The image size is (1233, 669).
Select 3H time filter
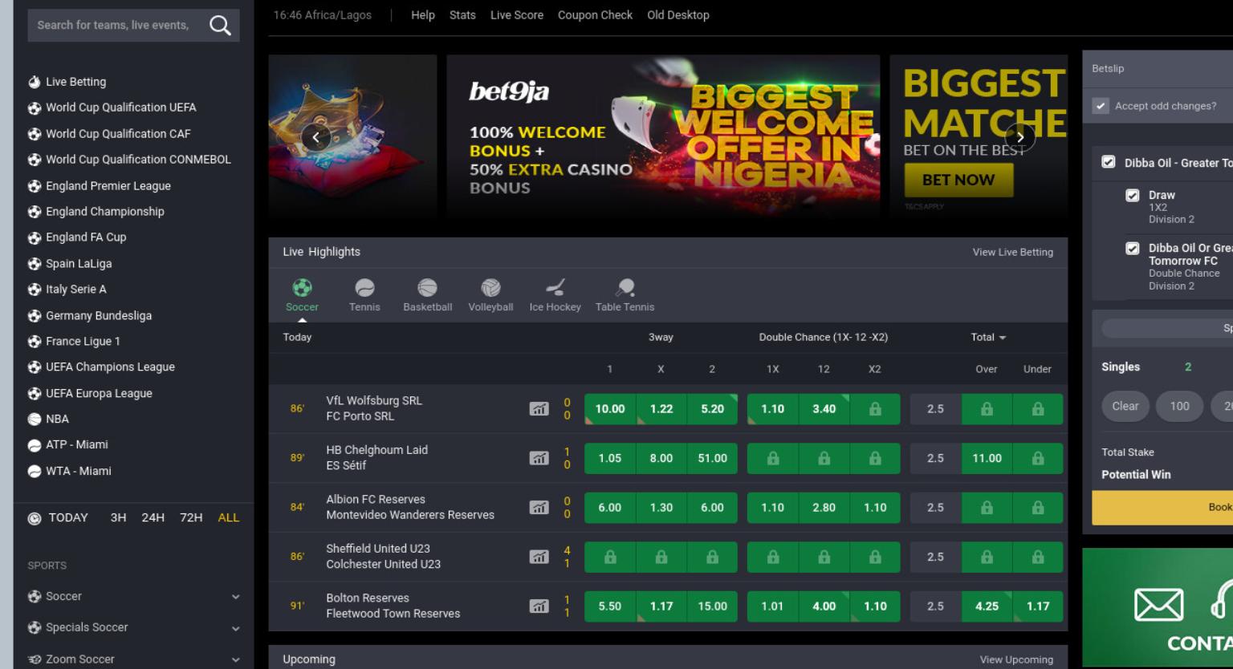tap(118, 518)
